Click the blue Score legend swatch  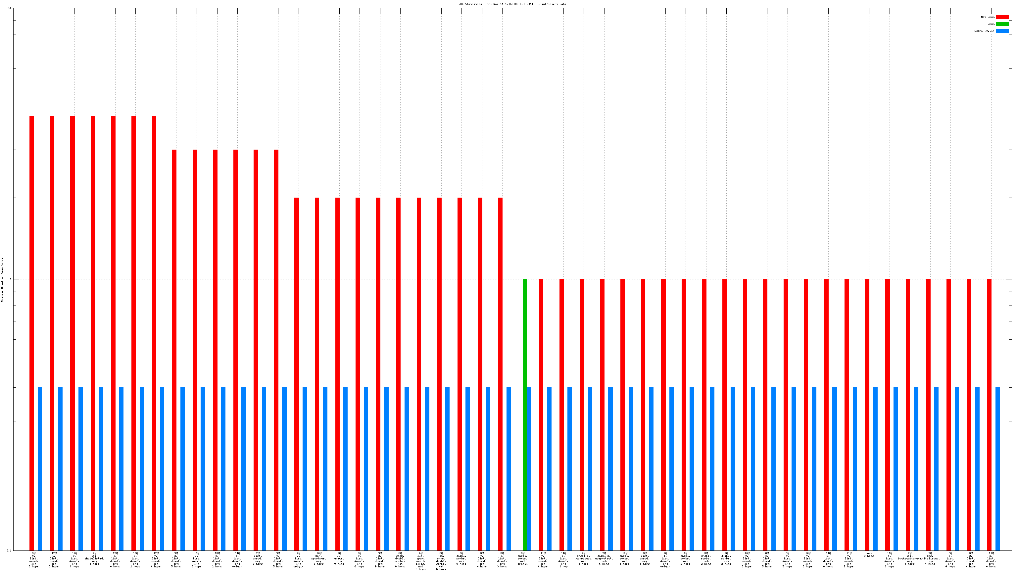[x=1002, y=31]
